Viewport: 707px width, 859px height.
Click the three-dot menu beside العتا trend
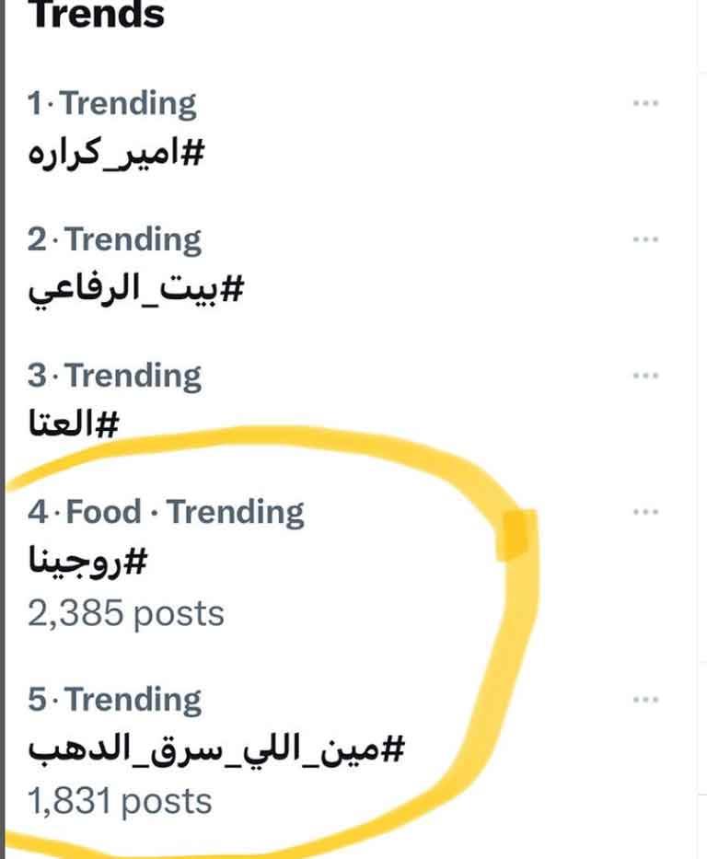(x=646, y=376)
